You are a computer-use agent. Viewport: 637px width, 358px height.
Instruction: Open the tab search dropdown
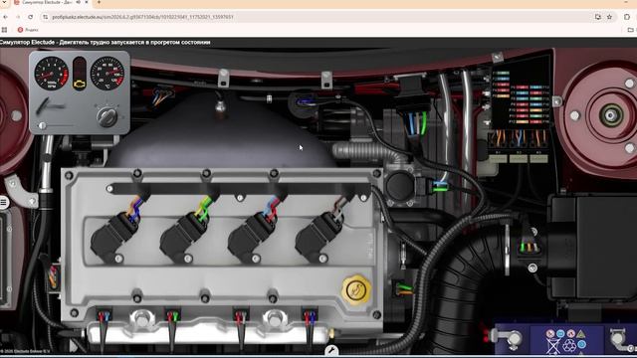click(x=4, y=2)
